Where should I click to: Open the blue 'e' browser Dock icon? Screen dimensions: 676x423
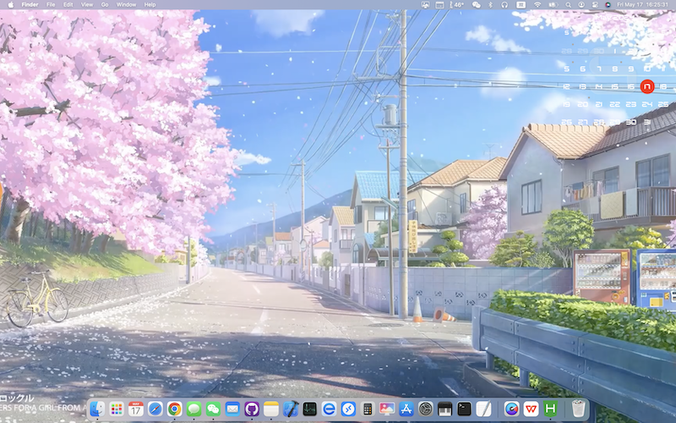(x=329, y=409)
